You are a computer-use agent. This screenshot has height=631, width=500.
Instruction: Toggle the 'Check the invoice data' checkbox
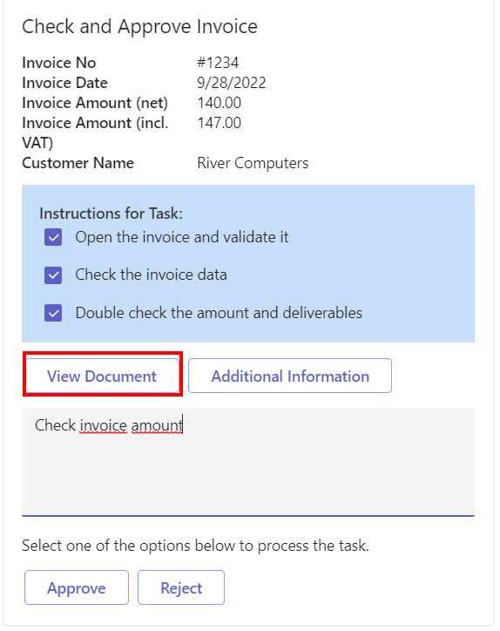click(x=53, y=275)
